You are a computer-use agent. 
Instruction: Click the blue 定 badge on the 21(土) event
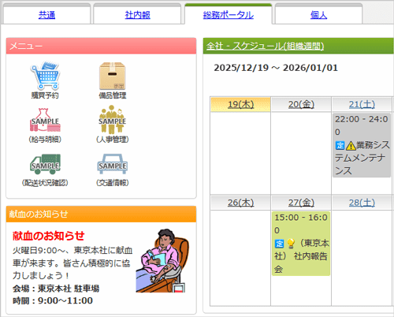[340, 145]
